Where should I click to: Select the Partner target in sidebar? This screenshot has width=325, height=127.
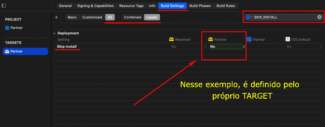coord(25,51)
